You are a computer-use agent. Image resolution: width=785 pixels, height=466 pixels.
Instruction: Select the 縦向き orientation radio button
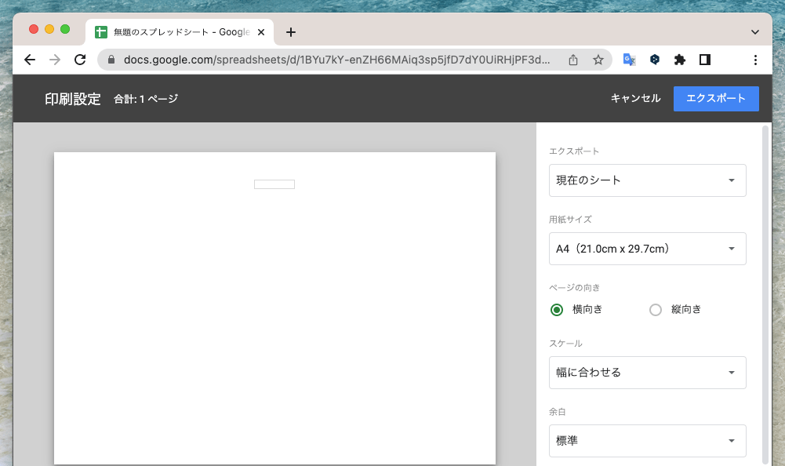pos(656,310)
